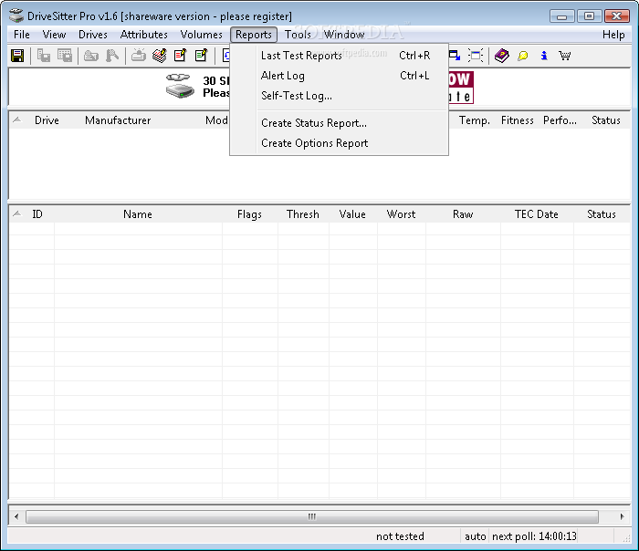Open the Attributes menu
This screenshot has width=639, height=551.
coord(144,35)
